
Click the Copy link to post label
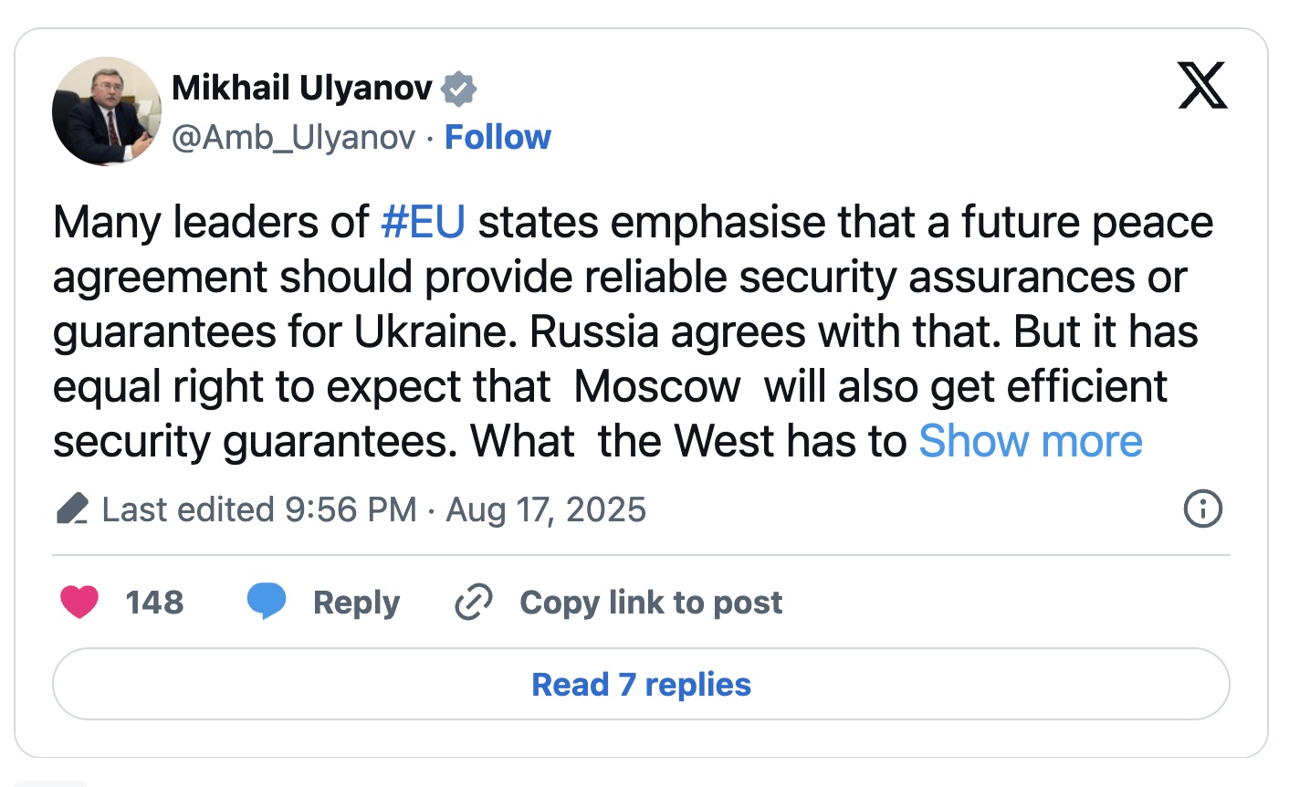point(651,603)
